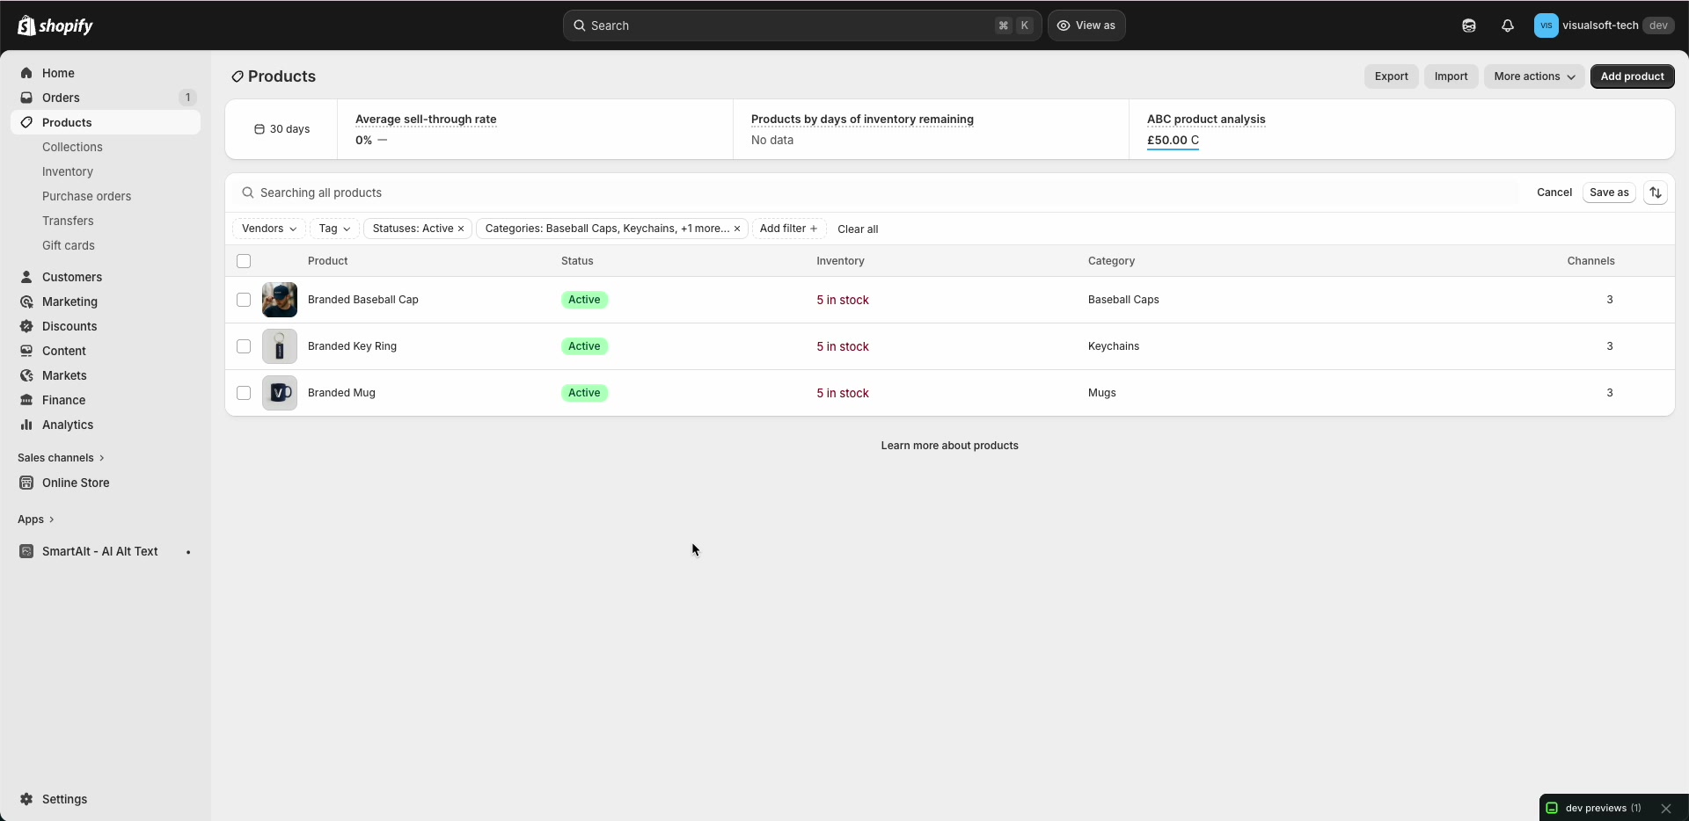Click the Shopify logo in the top left
The width and height of the screenshot is (1689, 821).
click(x=55, y=25)
